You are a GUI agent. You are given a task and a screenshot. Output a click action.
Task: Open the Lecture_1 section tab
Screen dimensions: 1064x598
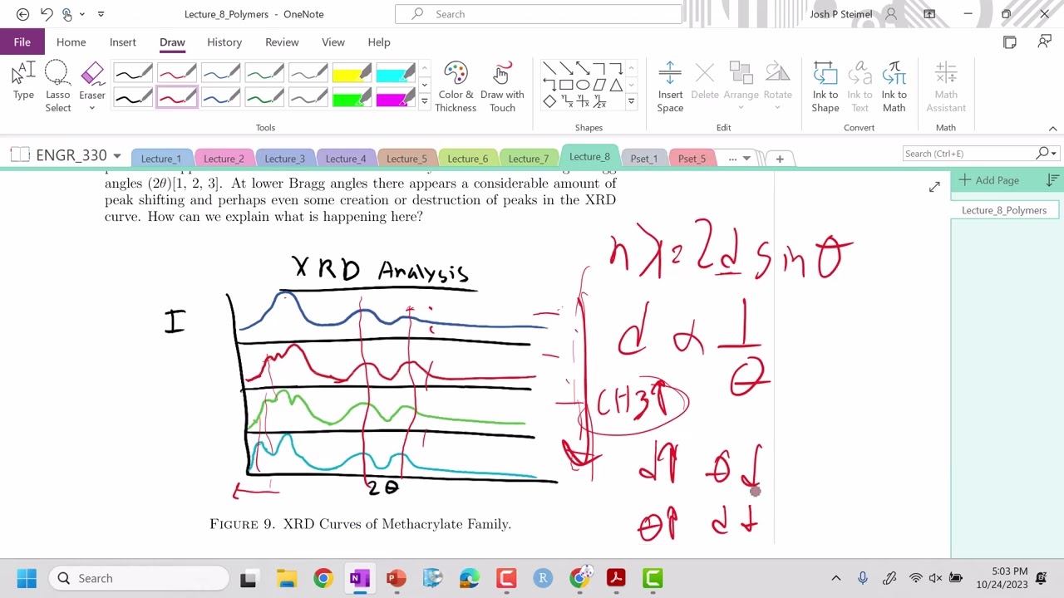[x=160, y=159]
